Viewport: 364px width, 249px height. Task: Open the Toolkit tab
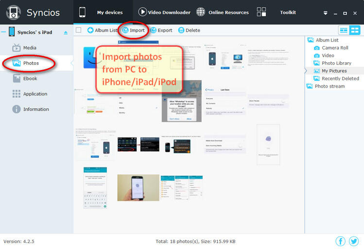point(276,12)
